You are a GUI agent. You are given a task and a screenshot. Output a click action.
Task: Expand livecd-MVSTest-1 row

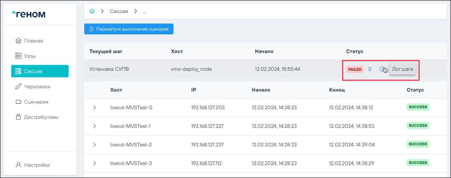(x=94, y=126)
